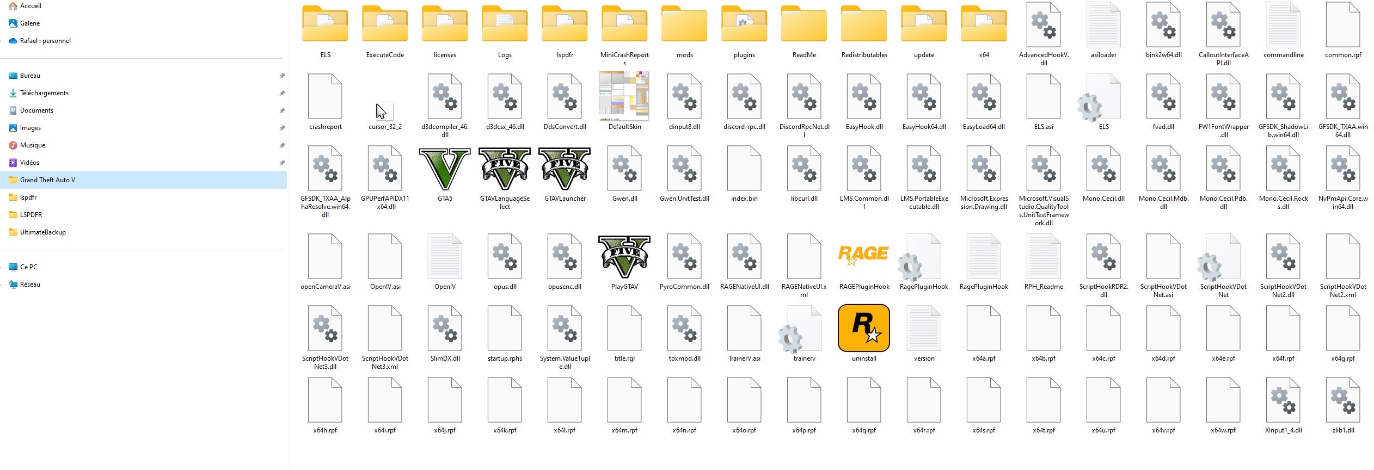Image resolution: width=1374 pixels, height=470 pixels.
Task: Open Images in the sidebar
Action: 30,128
